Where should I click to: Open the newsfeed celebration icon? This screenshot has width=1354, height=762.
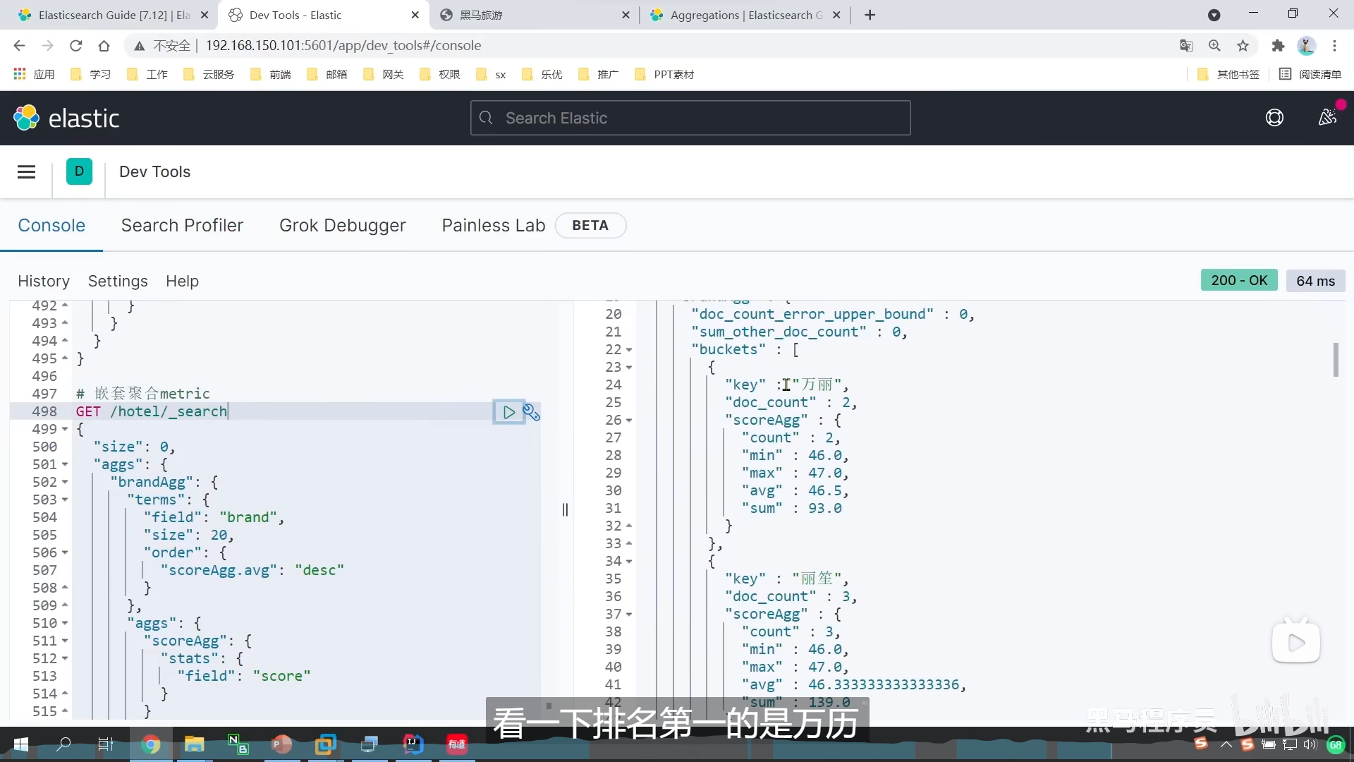pos(1327,118)
